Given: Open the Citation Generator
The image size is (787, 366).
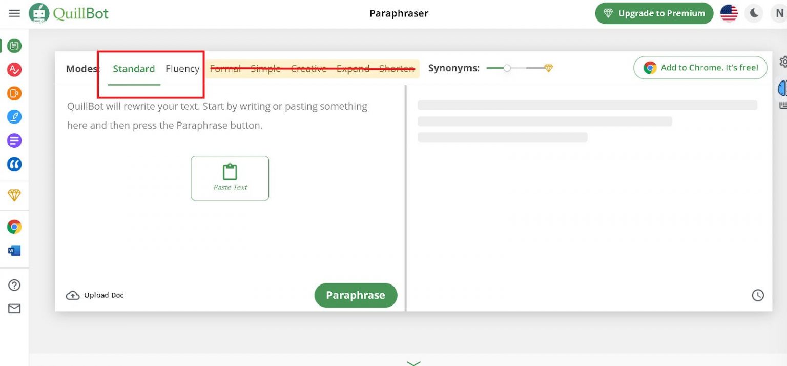Looking at the screenshot, I should point(14,164).
